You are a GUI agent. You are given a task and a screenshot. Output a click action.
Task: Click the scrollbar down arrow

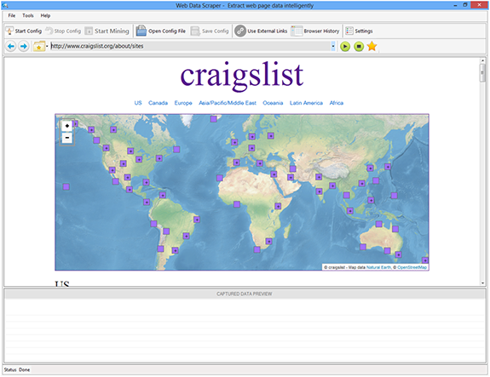point(482,283)
